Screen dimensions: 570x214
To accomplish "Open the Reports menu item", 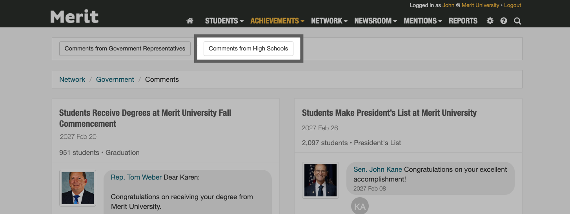I will 463,21.
